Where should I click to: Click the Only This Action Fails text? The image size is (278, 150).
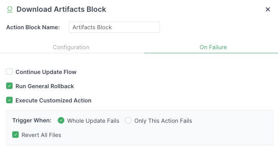[x=163, y=121]
